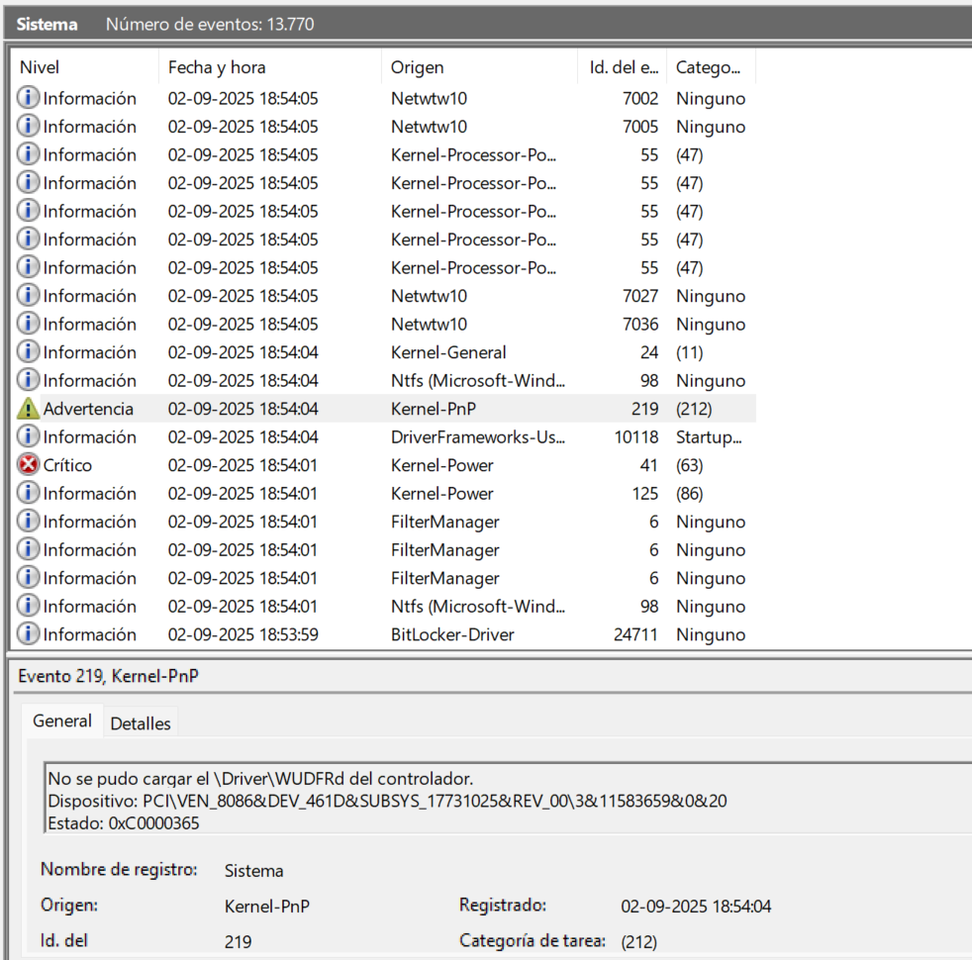
Task: Click event ID 24711 cell
Action: click(635, 634)
